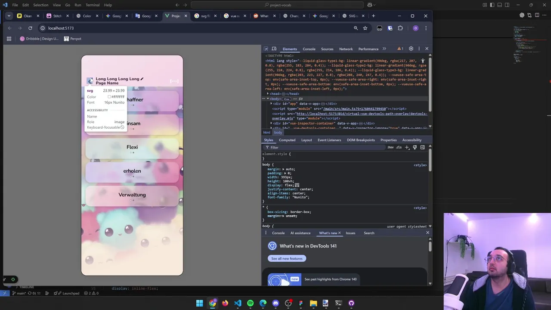The height and width of the screenshot is (310, 551).
Task: Click the VS Code remote indicator in status bar
Action: pos(4,293)
